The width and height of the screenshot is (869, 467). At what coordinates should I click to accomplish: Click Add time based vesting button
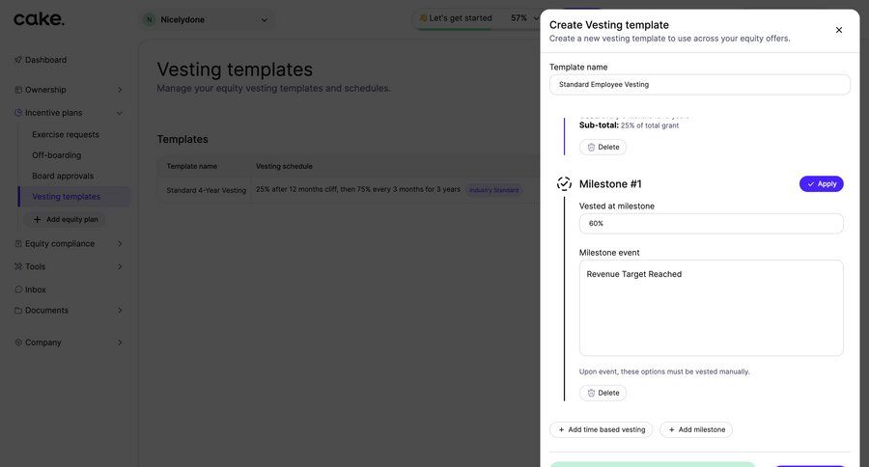[x=601, y=429]
